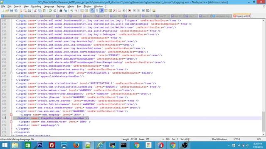Close the logging.xml tab
This screenshot has width=266, height=149.
[x=249, y=16]
